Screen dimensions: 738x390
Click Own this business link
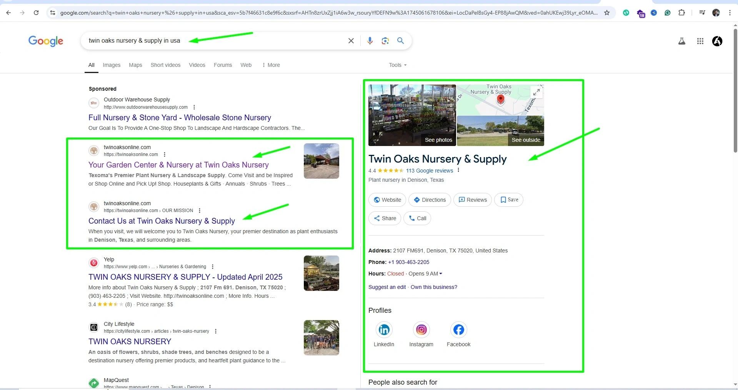tap(434, 287)
